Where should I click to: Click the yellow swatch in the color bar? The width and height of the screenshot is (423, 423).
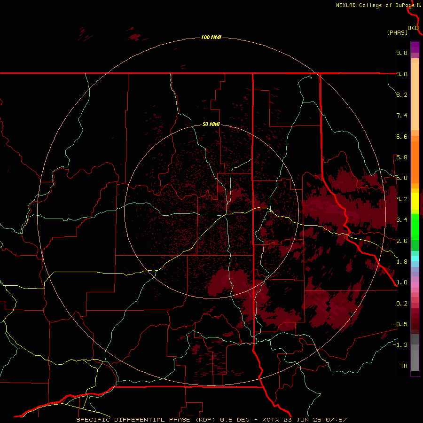click(x=415, y=201)
